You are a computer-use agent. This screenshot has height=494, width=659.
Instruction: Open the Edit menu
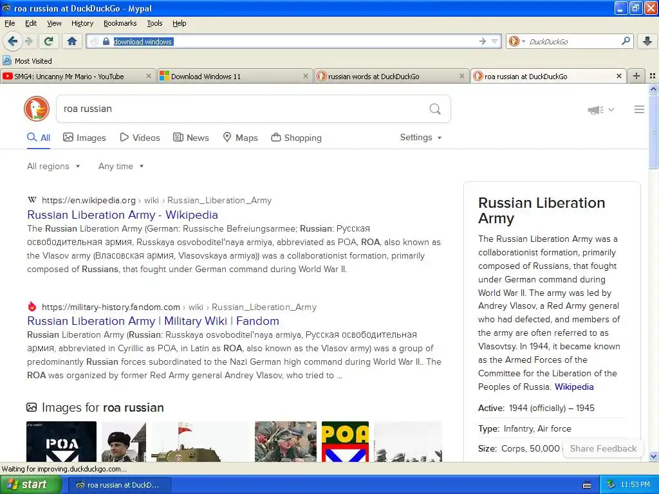[31, 23]
